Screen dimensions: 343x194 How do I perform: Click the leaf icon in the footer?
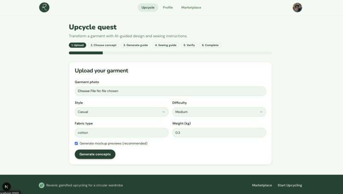pos(42,185)
